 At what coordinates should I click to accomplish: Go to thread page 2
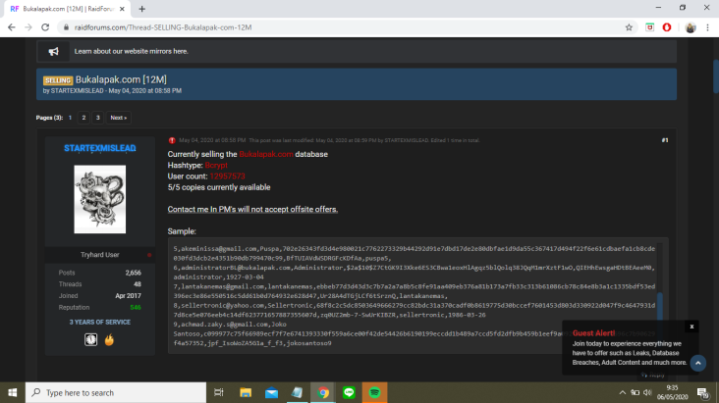coord(83,118)
